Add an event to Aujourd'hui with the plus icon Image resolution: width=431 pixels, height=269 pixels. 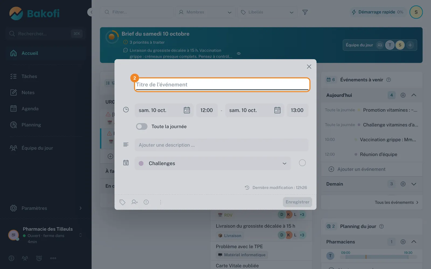tap(403, 95)
